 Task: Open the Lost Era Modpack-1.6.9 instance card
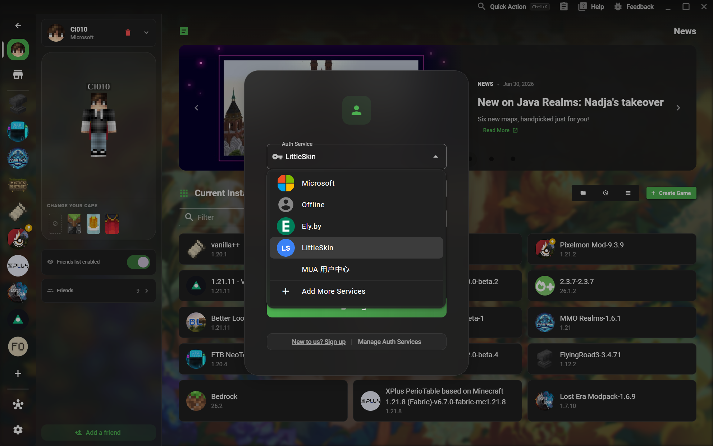click(612, 401)
